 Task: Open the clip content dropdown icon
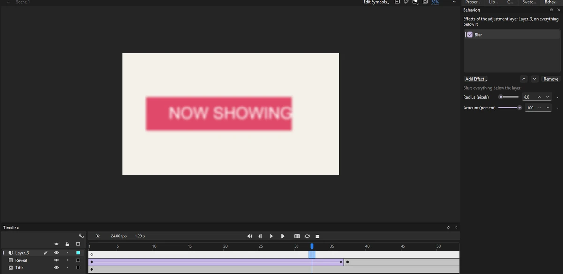tap(416, 2)
